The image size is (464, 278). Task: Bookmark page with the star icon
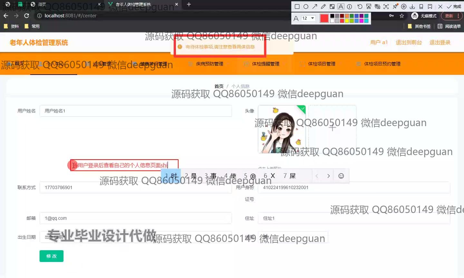[401, 16]
